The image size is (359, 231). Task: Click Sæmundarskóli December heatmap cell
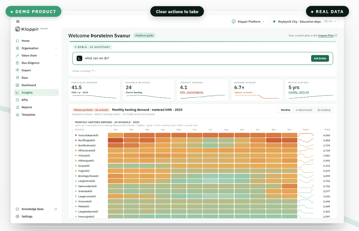(x=290, y=186)
